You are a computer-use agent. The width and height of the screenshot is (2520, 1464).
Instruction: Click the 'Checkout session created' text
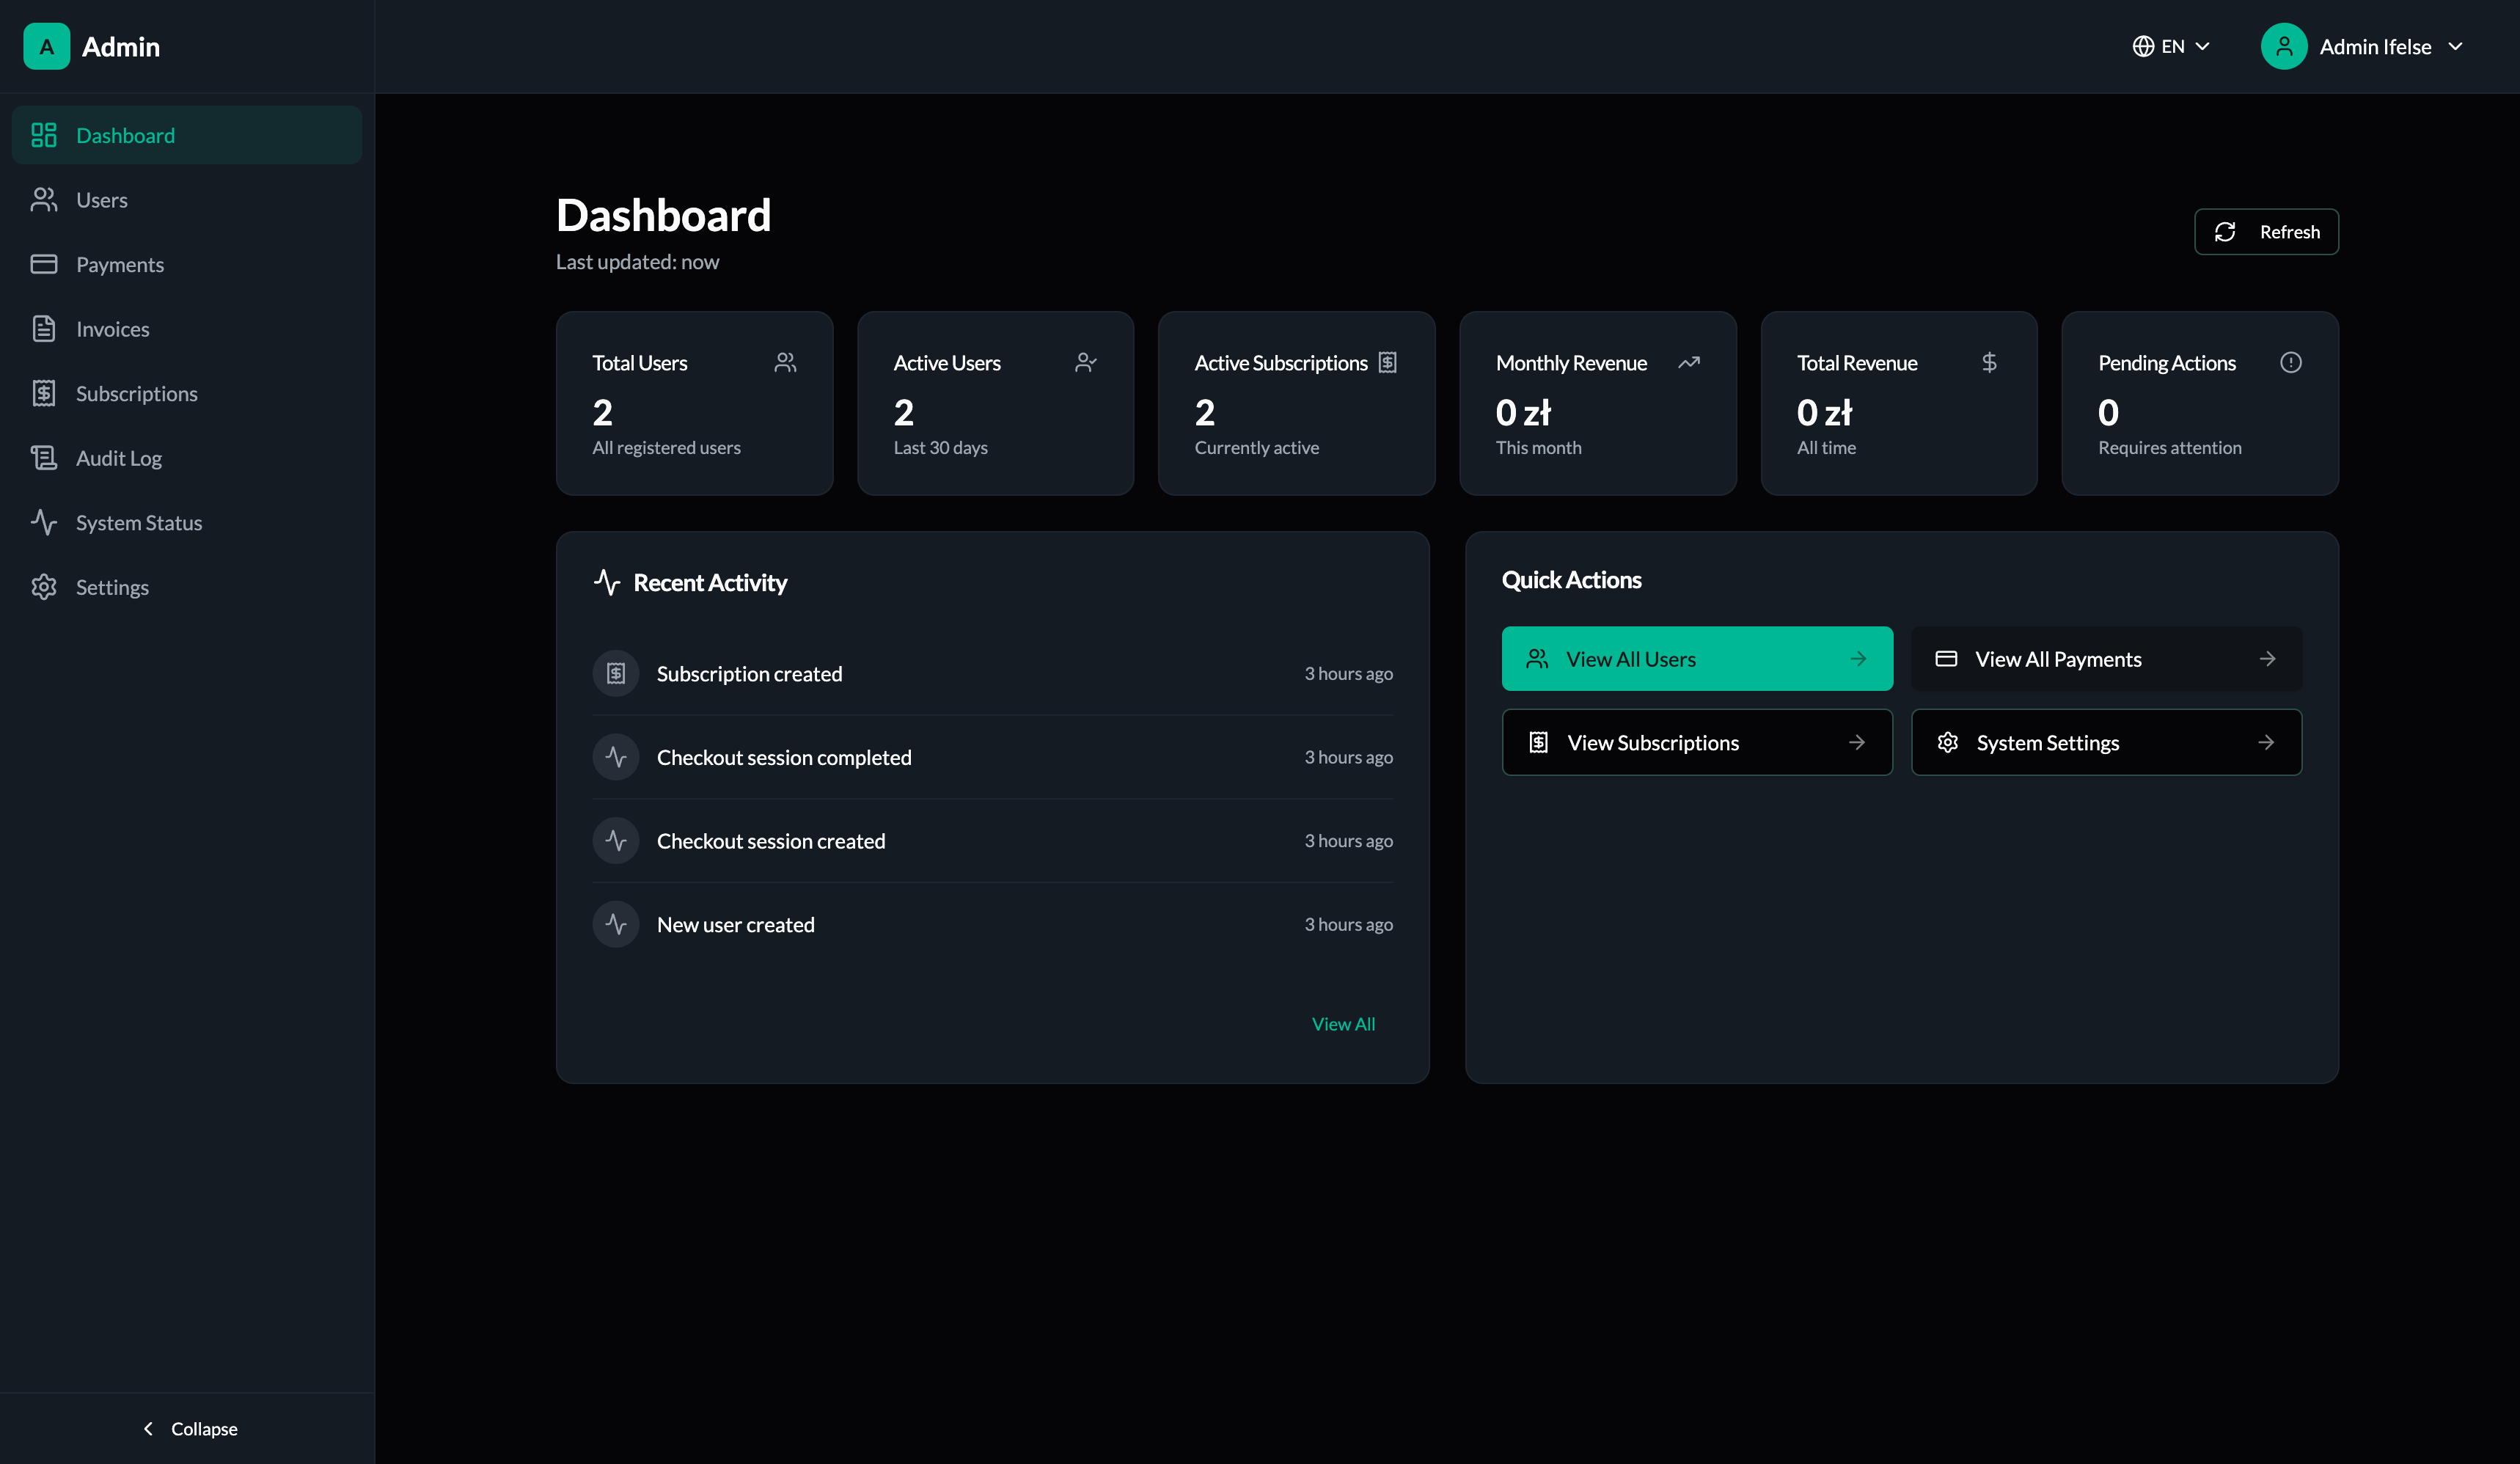point(771,841)
